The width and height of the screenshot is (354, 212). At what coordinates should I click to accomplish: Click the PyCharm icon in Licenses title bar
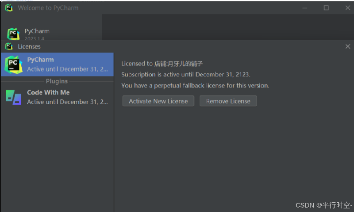tap(9, 46)
